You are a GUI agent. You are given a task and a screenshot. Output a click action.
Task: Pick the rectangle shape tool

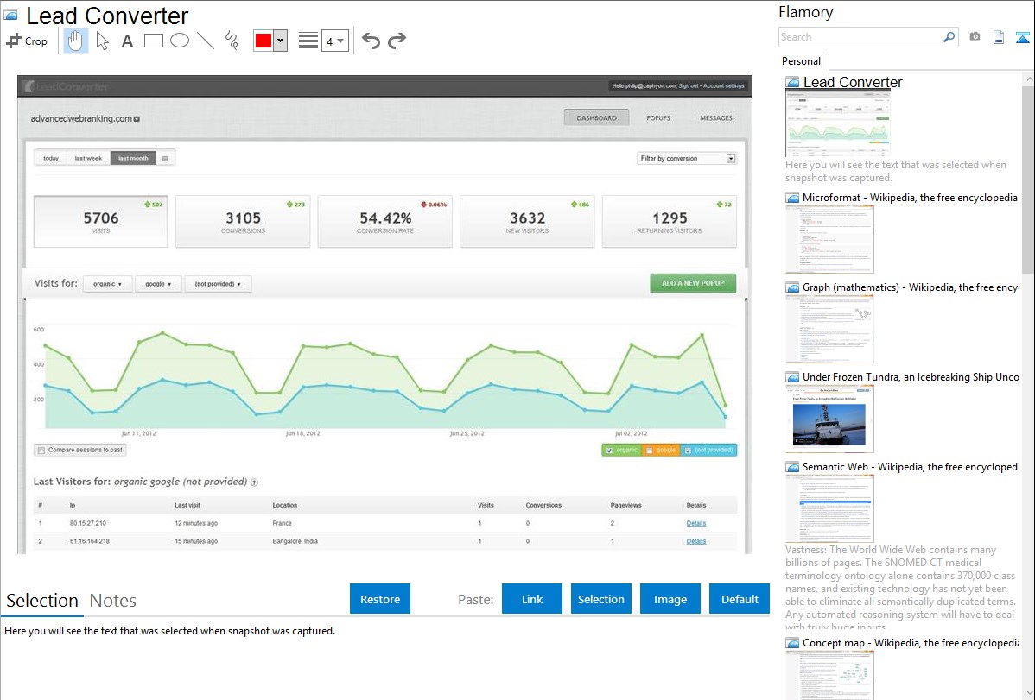click(153, 41)
